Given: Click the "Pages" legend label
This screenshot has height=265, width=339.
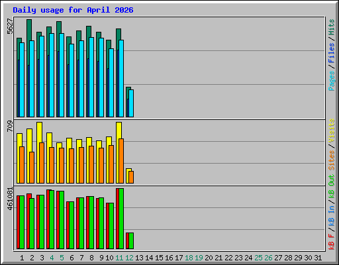Looking at the screenshot, I should [x=332, y=81].
